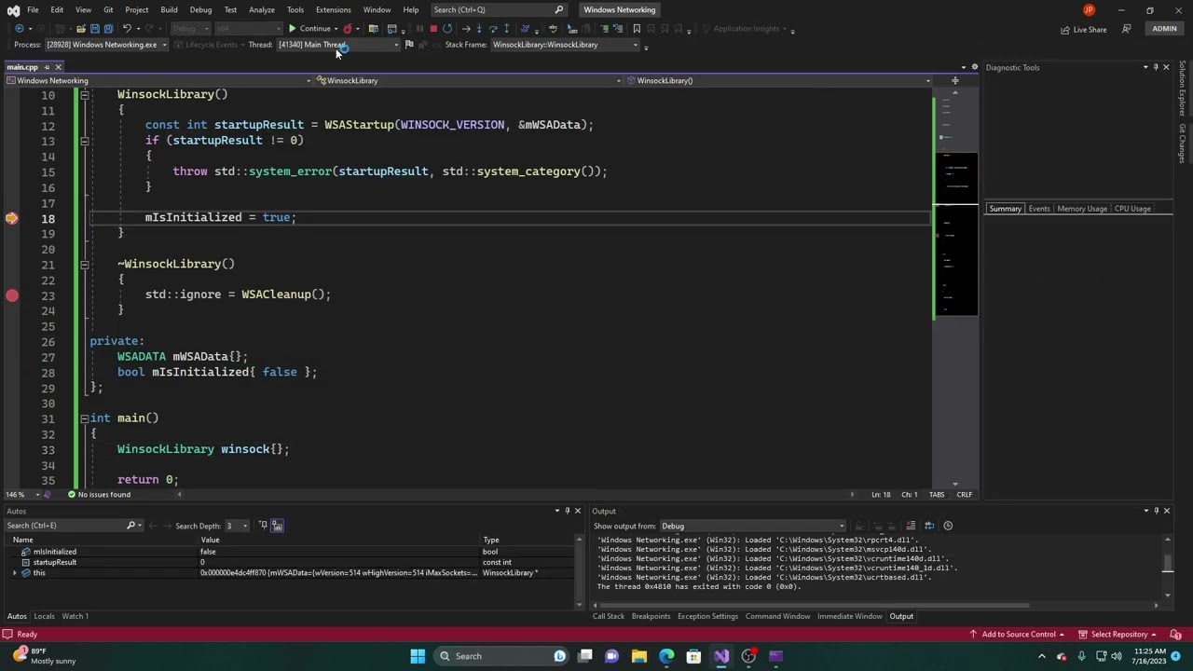This screenshot has width=1193, height=671.
Task: Collapse the destructor block at line 21
Action: [84, 265]
